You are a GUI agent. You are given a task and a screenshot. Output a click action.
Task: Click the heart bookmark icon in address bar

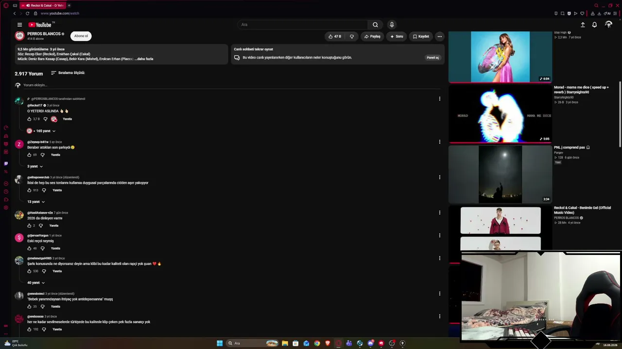[x=582, y=14]
